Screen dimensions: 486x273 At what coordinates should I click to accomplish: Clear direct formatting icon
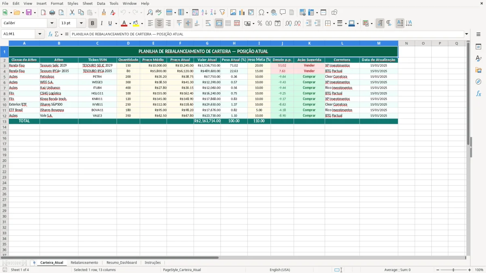tap(113, 13)
